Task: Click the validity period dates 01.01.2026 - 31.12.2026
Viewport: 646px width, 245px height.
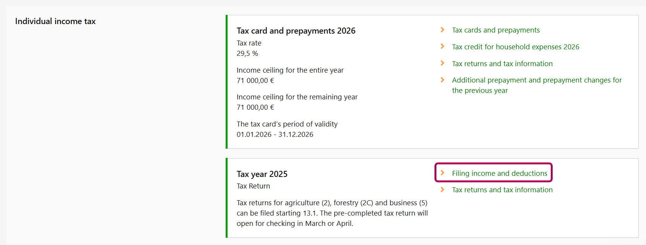Action: click(275, 135)
